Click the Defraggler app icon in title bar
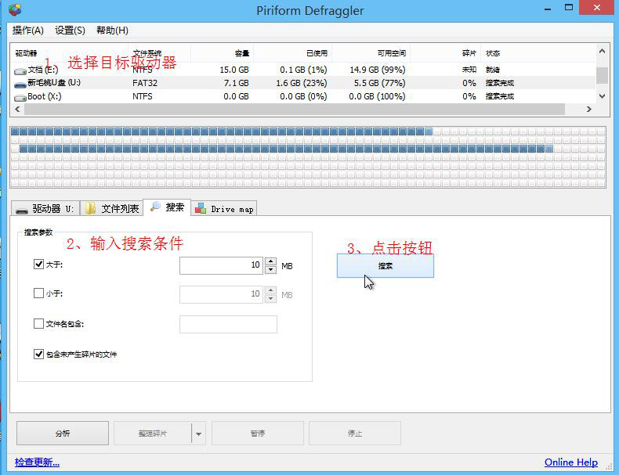 tap(15, 10)
